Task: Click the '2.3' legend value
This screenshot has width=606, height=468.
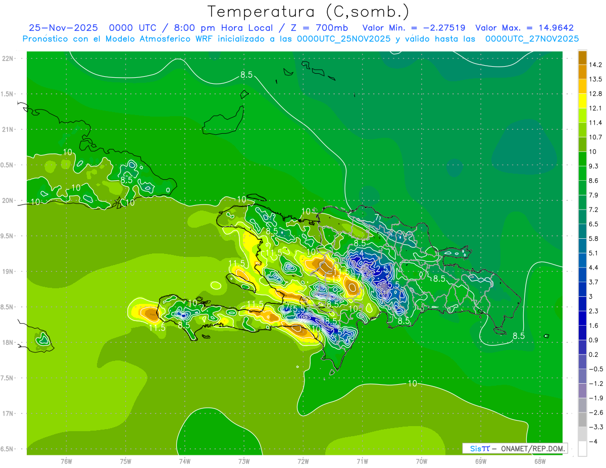Action: pyautogui.click(x=594, y=311)
